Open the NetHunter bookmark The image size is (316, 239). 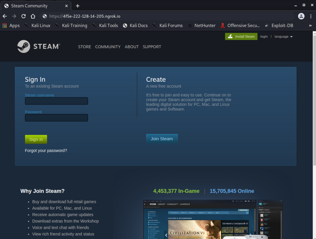point(202,26)
